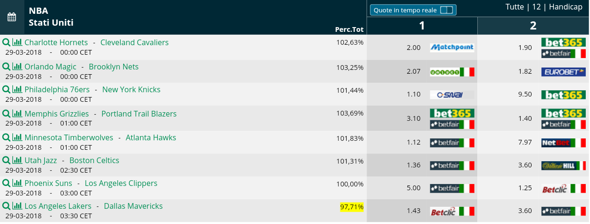The width and height of the screenshot is (590, 224).
Task: Open Minnesota Timberwolves team link
Action: coord(69,137)
